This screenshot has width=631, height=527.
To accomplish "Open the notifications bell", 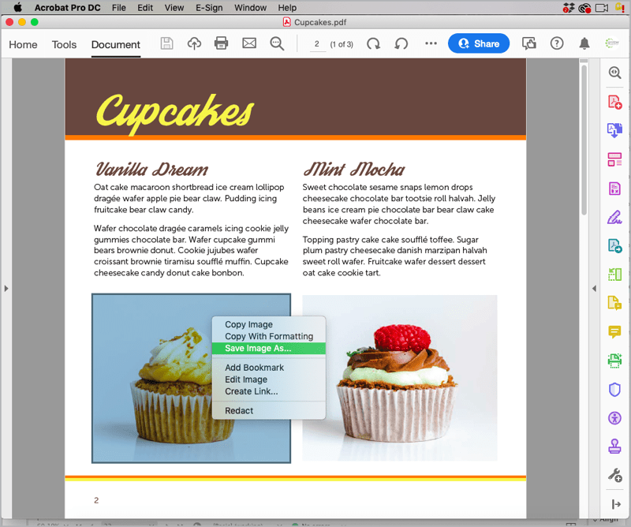I will (x=584, y=43).
